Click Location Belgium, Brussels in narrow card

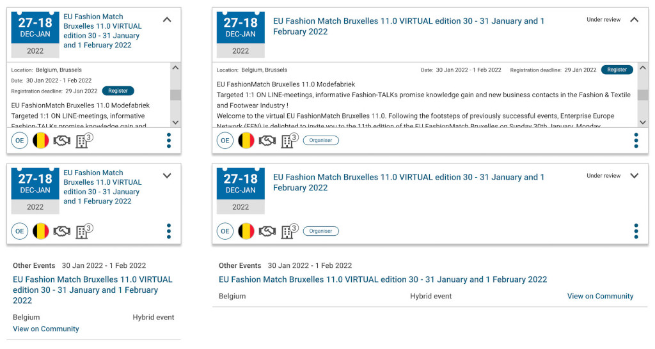click(46, 70)
